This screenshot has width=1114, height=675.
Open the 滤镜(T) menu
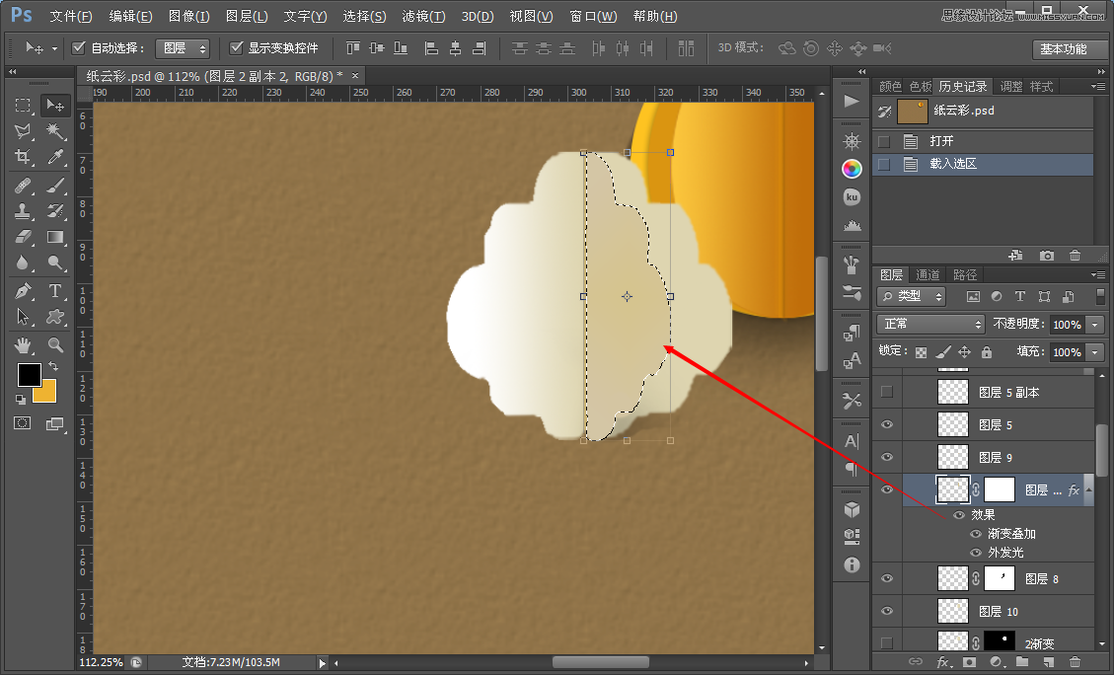(423, 16)
